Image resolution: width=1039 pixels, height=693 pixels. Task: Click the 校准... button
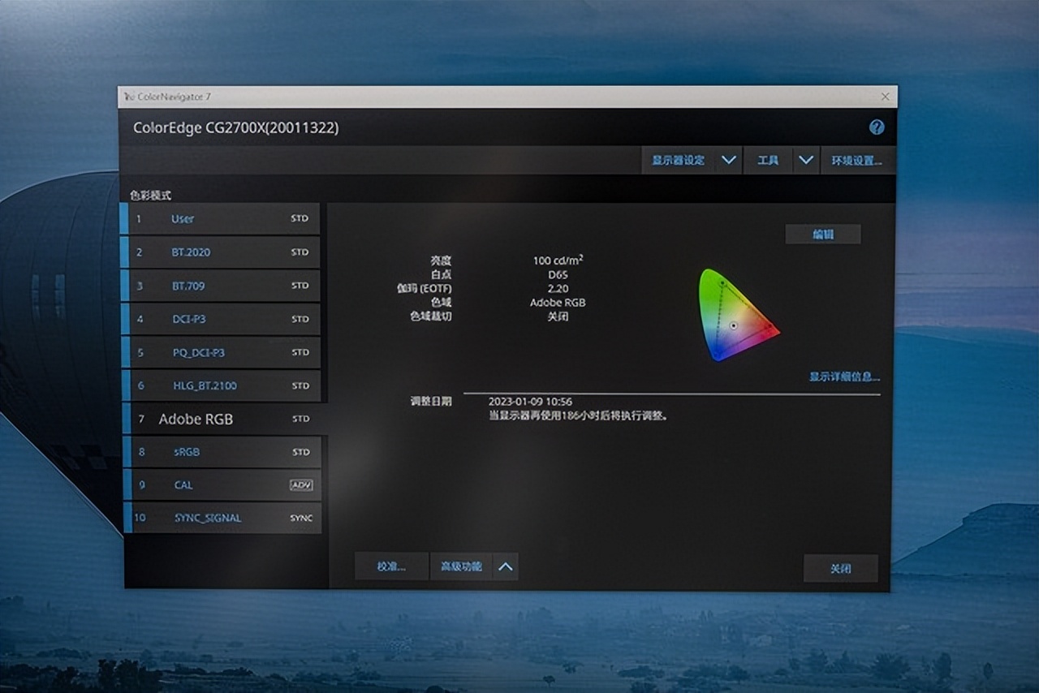click(391, 566)
